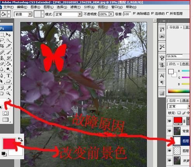Click the navigator zoom field 18.96%
The image size is (194, 167).
pos(175,56)
